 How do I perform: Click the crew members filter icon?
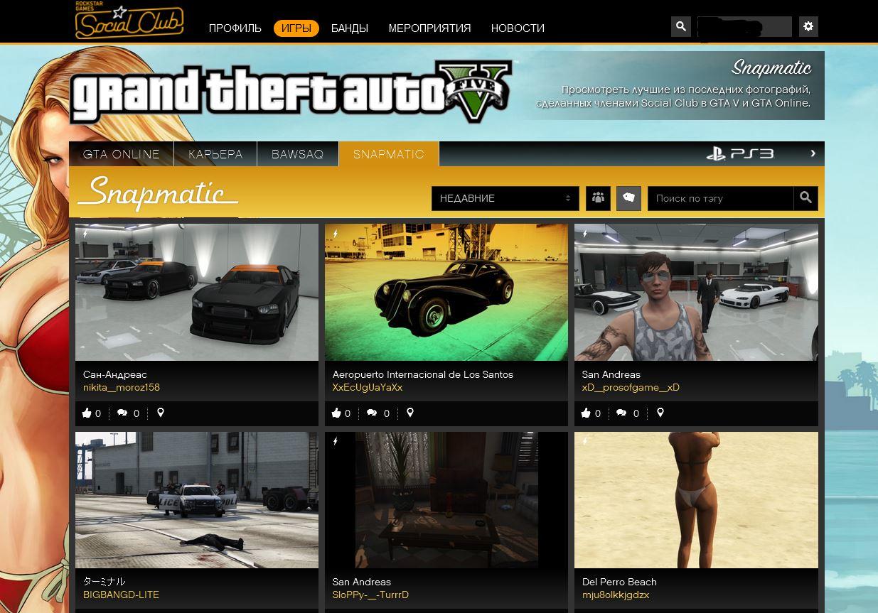click(x=599, y=198)
